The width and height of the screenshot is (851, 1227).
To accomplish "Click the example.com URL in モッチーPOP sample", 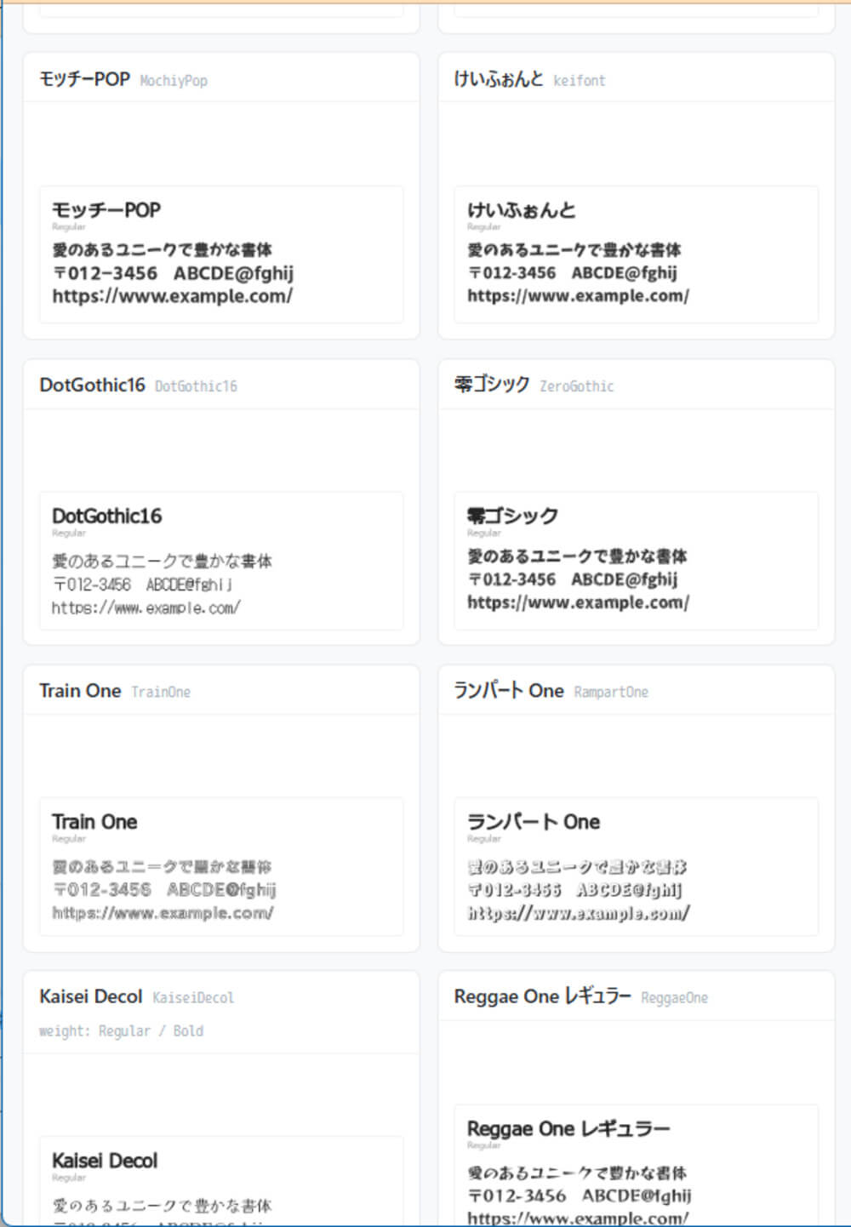I will point(173,296).
